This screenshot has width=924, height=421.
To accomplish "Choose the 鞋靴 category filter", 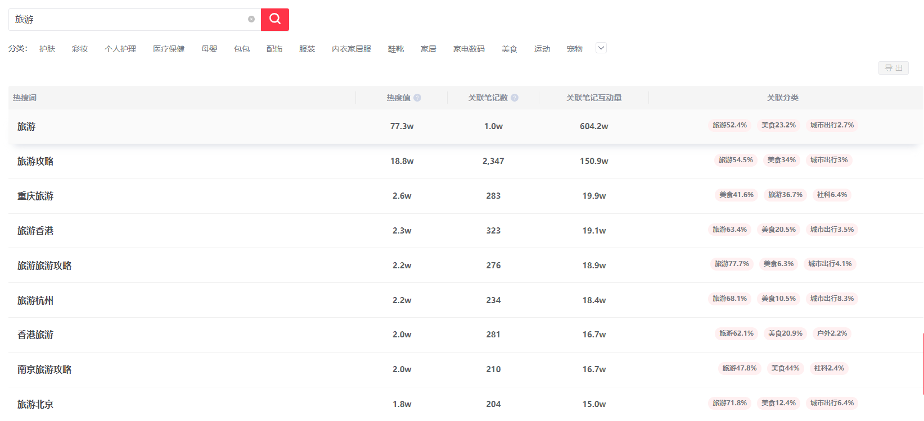I will [x=396, y=49].
